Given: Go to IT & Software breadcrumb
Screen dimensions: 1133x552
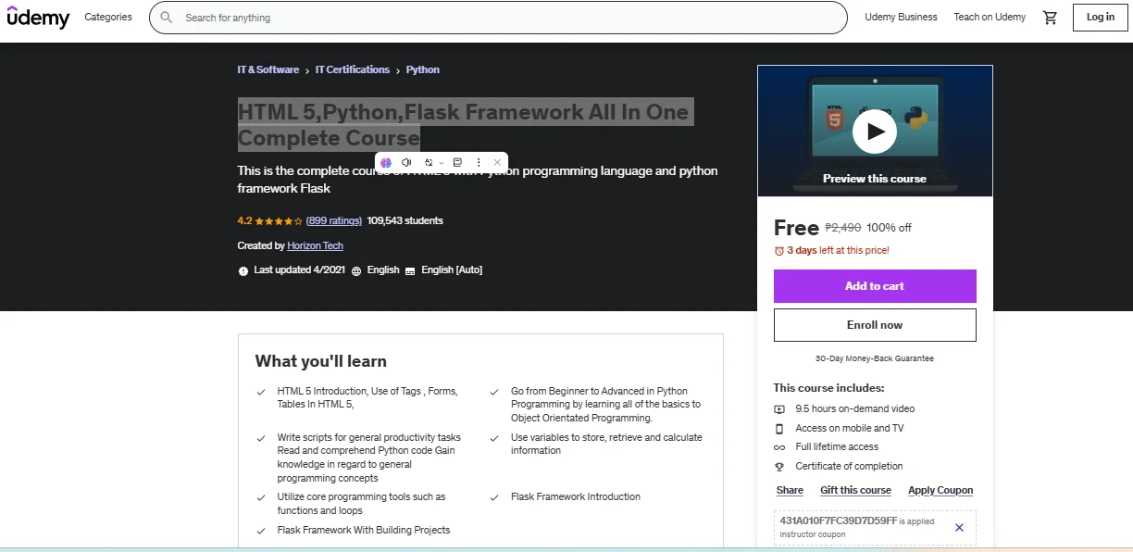Looking at the screenshot, I should 268,69.
